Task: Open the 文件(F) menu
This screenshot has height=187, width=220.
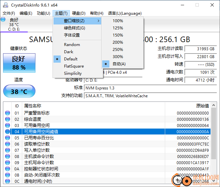Action: [9, 13]
